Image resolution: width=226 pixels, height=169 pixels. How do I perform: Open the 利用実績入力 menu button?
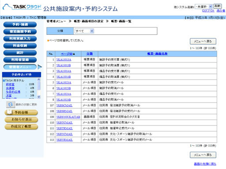(x=20, y=39)
